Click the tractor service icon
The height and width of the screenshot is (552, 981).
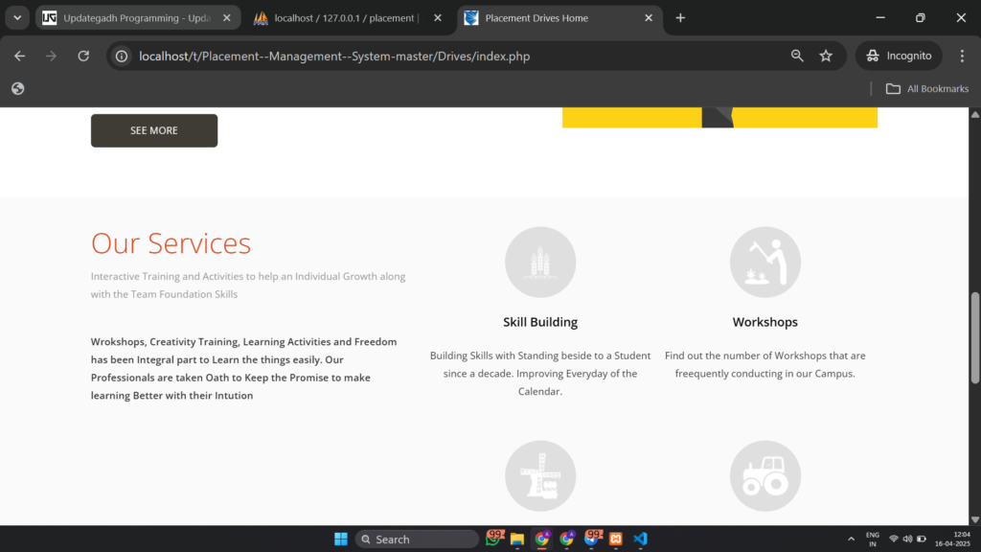click(764, 475)
